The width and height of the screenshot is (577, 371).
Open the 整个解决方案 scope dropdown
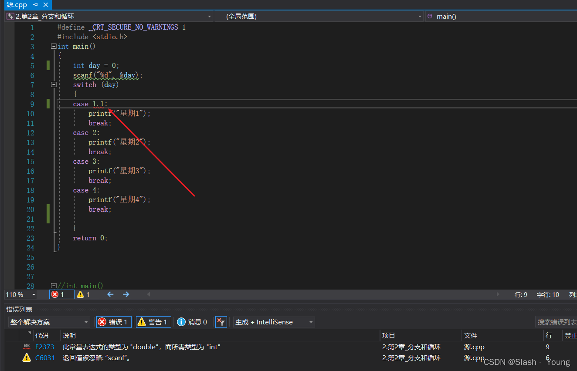tap(49, 322)
